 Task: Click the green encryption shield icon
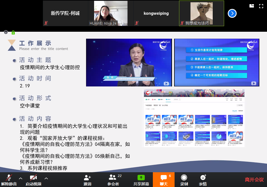point(13,33)
